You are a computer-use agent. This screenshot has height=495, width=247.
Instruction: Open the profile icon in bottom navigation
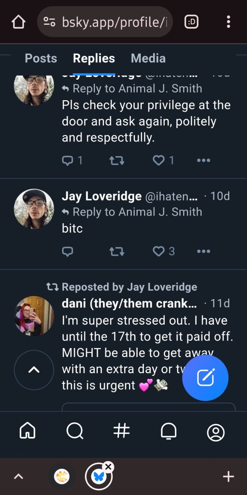click(216, 432)
